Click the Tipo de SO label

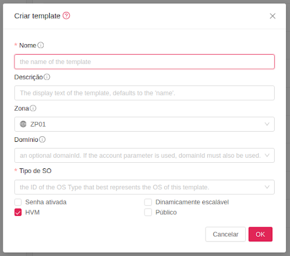35,171
